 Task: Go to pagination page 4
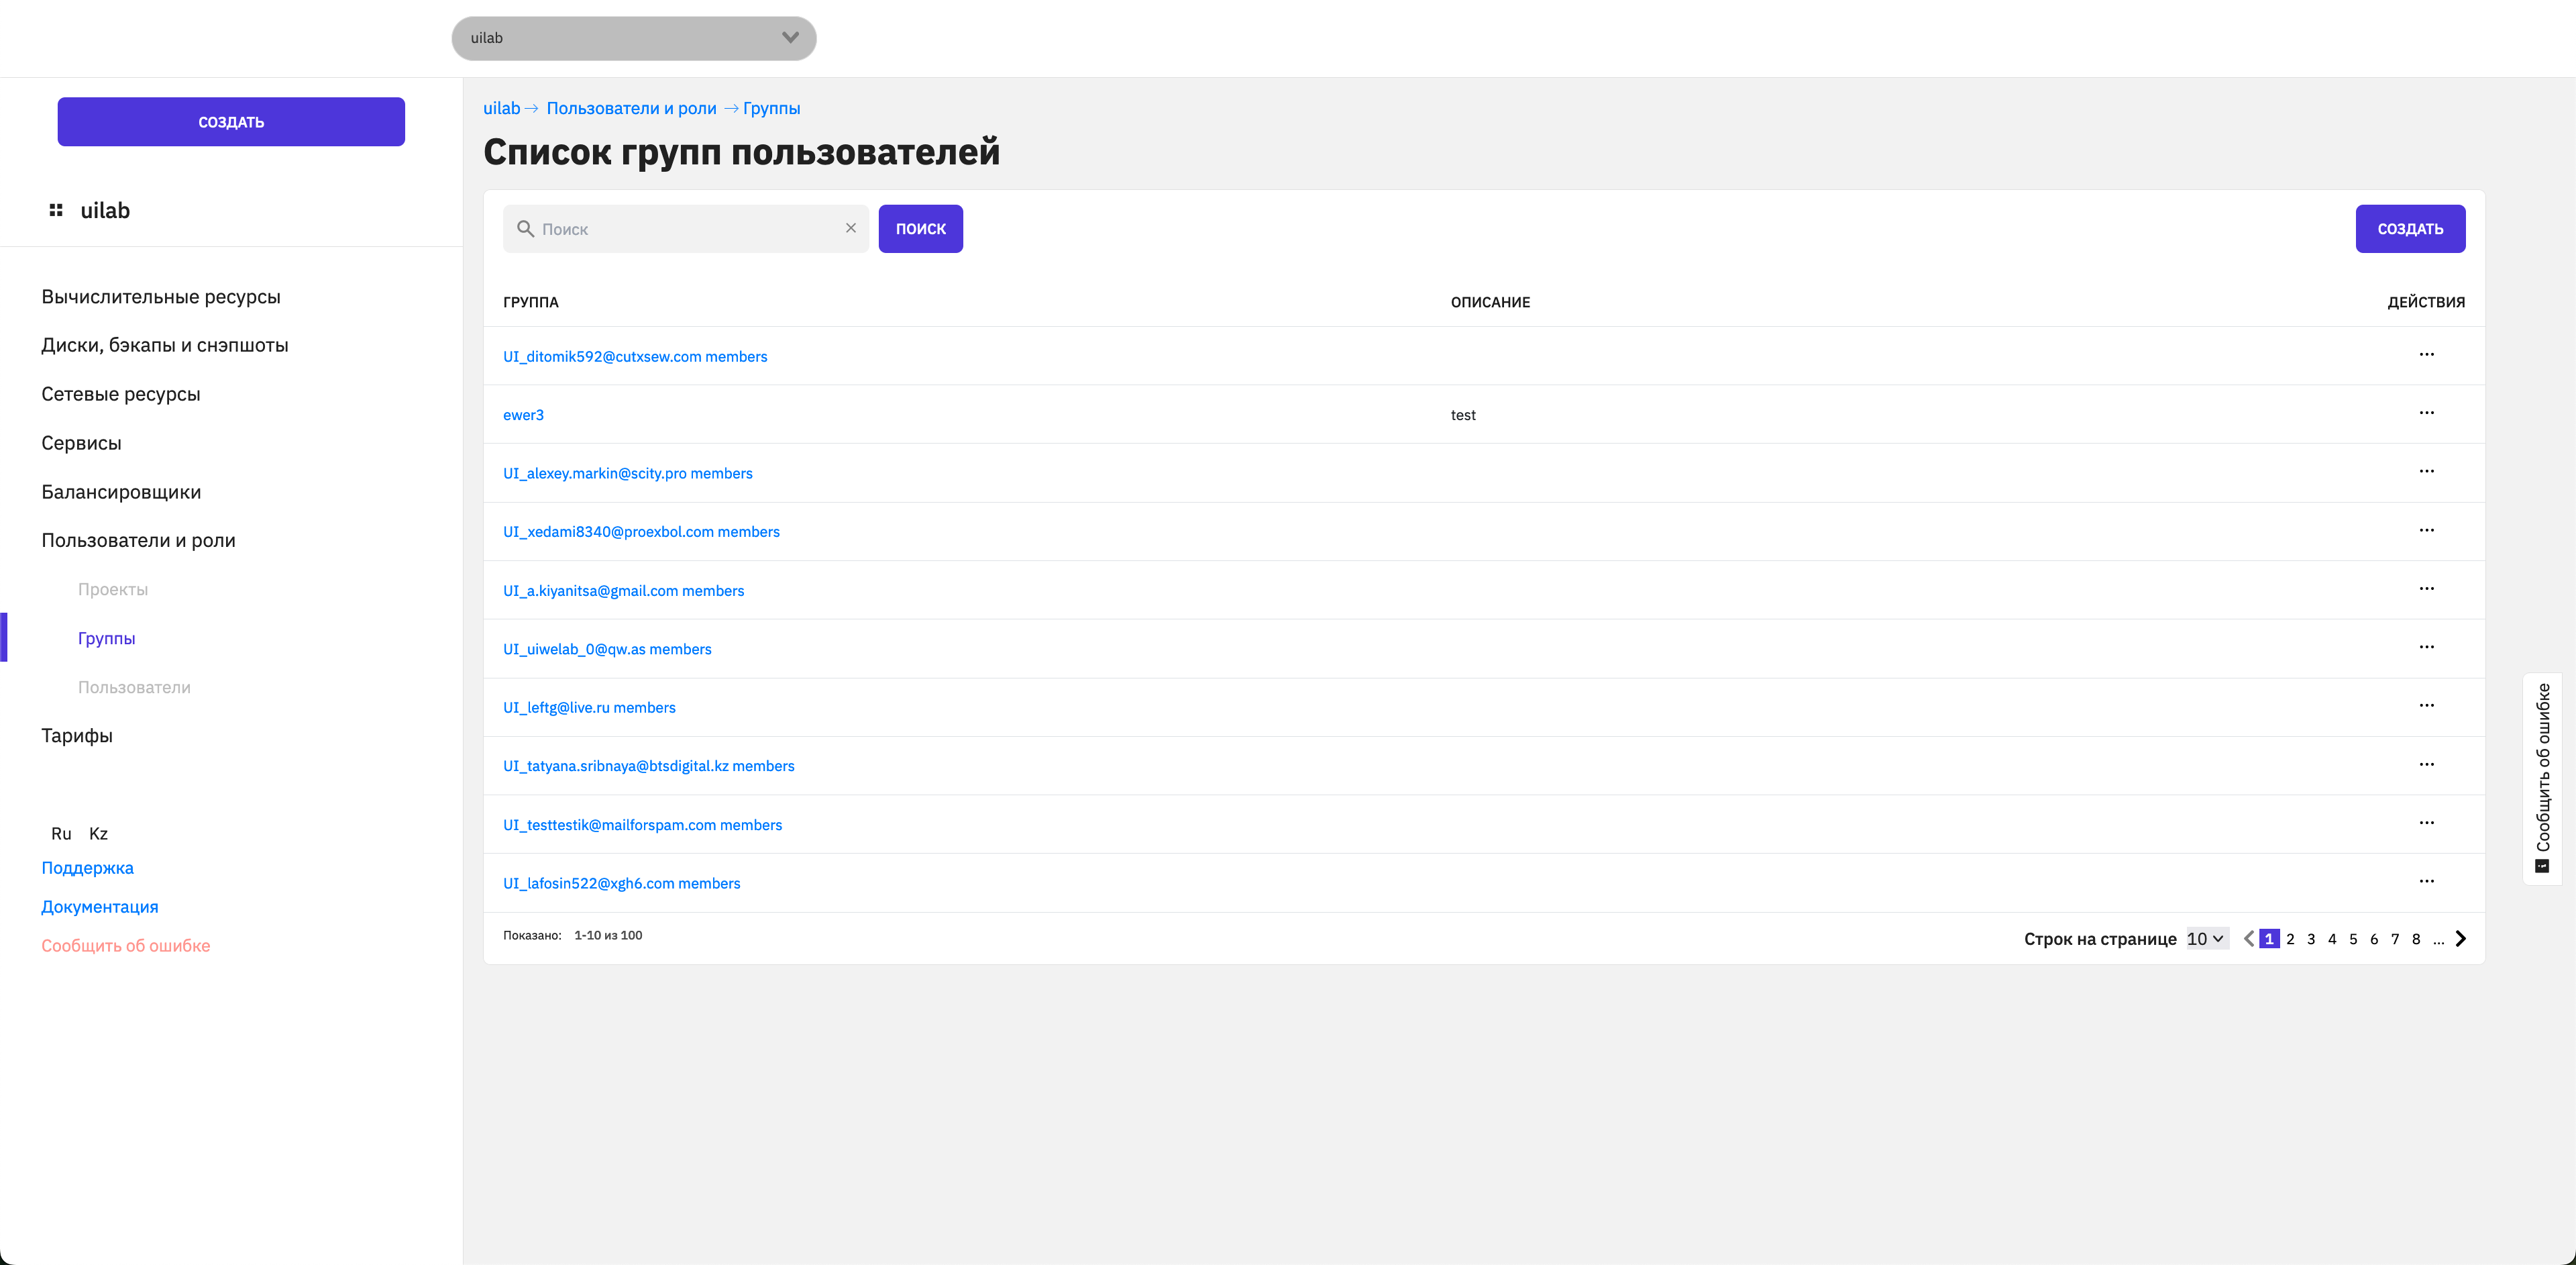point(2332,938)
